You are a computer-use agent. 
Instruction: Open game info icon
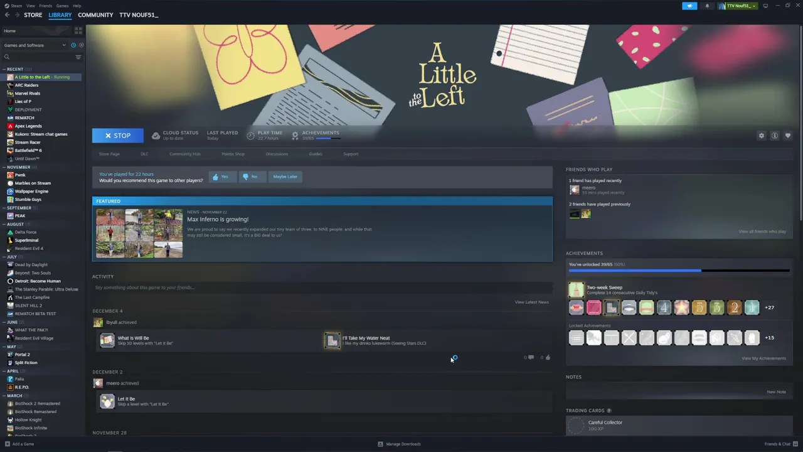(775, 136)
